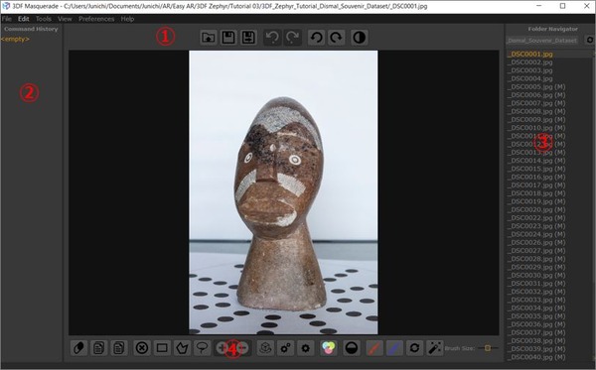Click the 3D cube icon in bottom toolbar

coord(265,347)
